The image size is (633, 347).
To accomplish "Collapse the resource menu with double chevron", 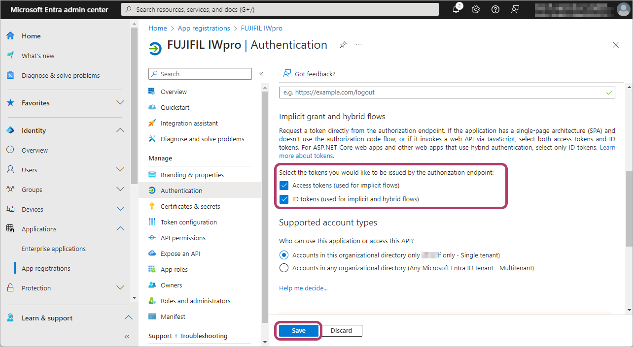I will pyautogui.click(x=261, y=74).
